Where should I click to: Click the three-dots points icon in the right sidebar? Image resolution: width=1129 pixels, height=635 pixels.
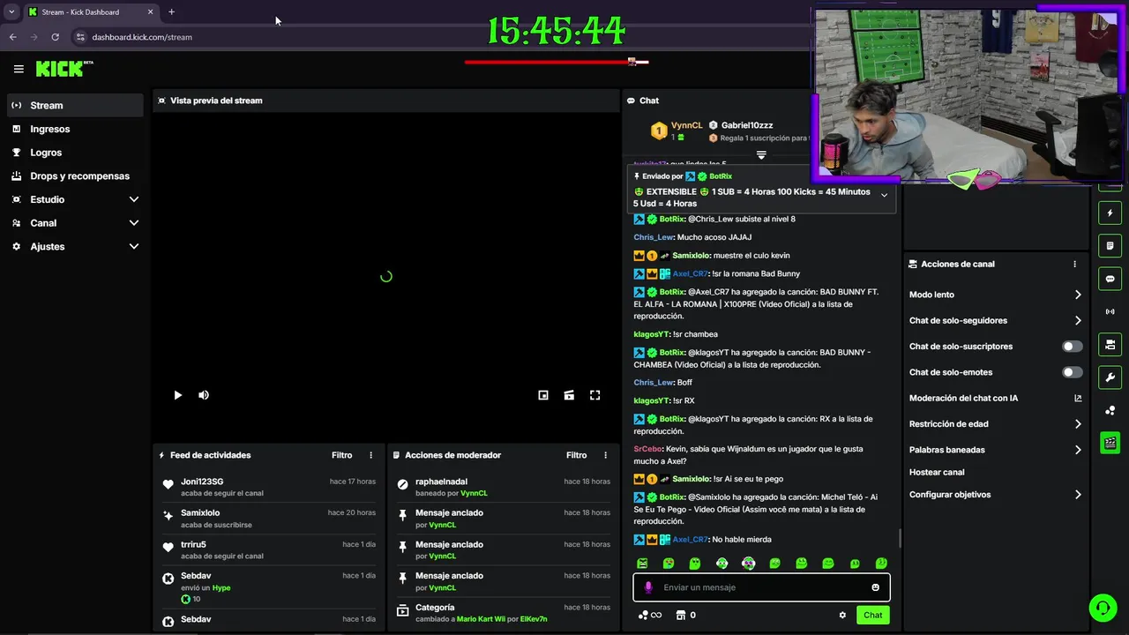pos(1110,410)
